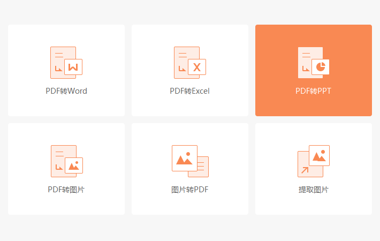
Task: Select the 图片转PDF label
Action: pos(190,190)
